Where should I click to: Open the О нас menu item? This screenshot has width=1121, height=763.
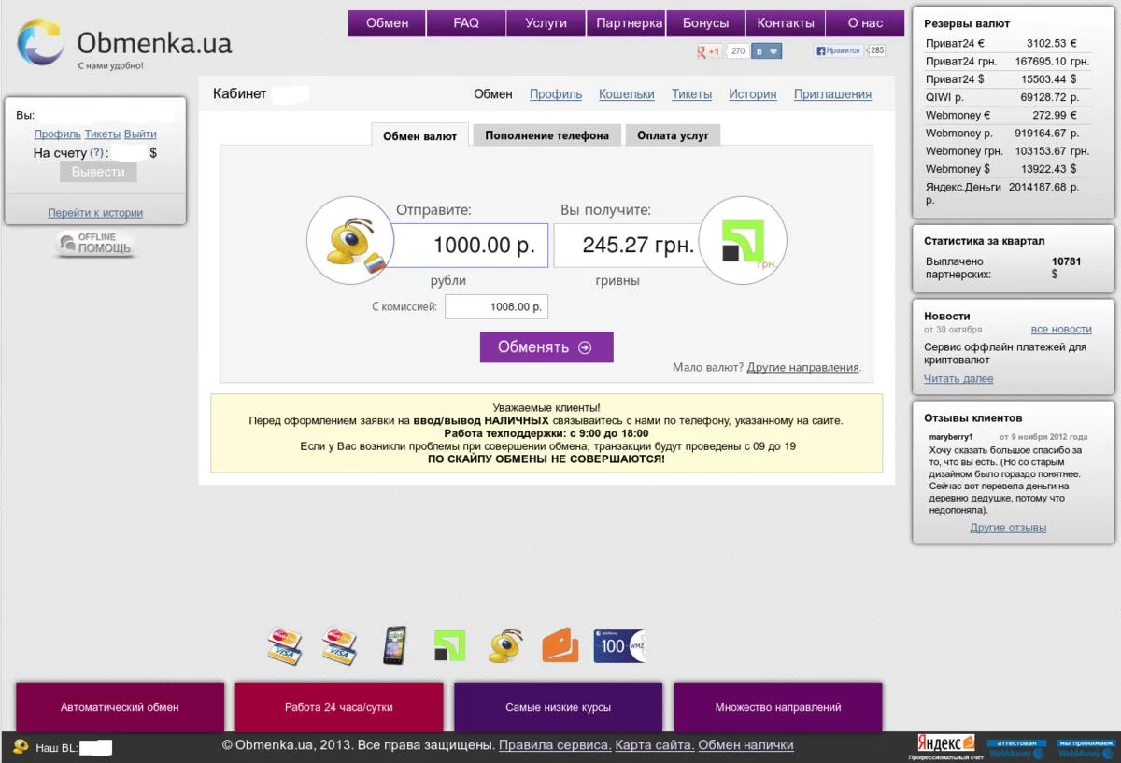click(865, 23)
